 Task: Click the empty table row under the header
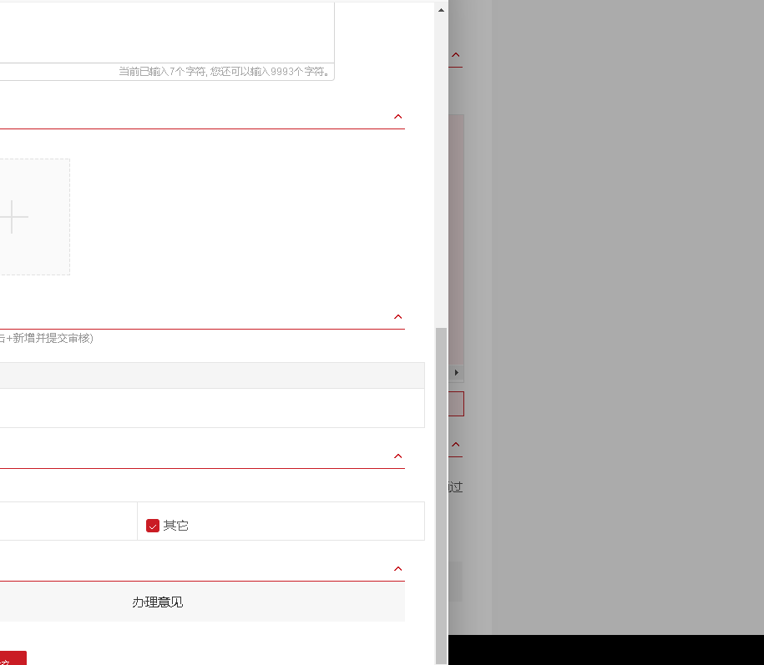209,408
